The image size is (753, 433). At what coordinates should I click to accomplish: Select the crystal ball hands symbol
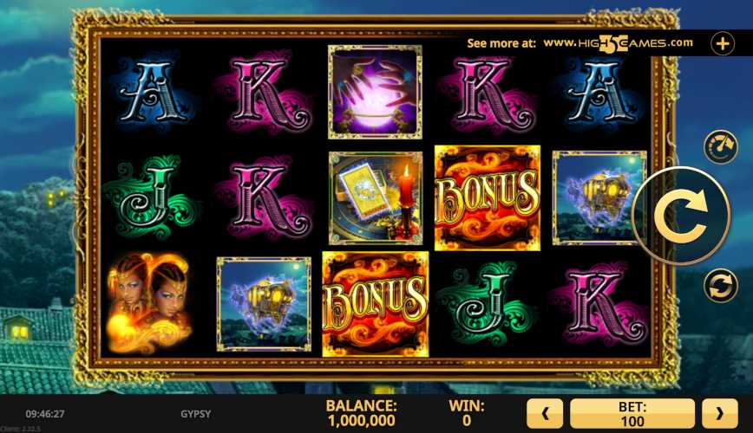375,92
